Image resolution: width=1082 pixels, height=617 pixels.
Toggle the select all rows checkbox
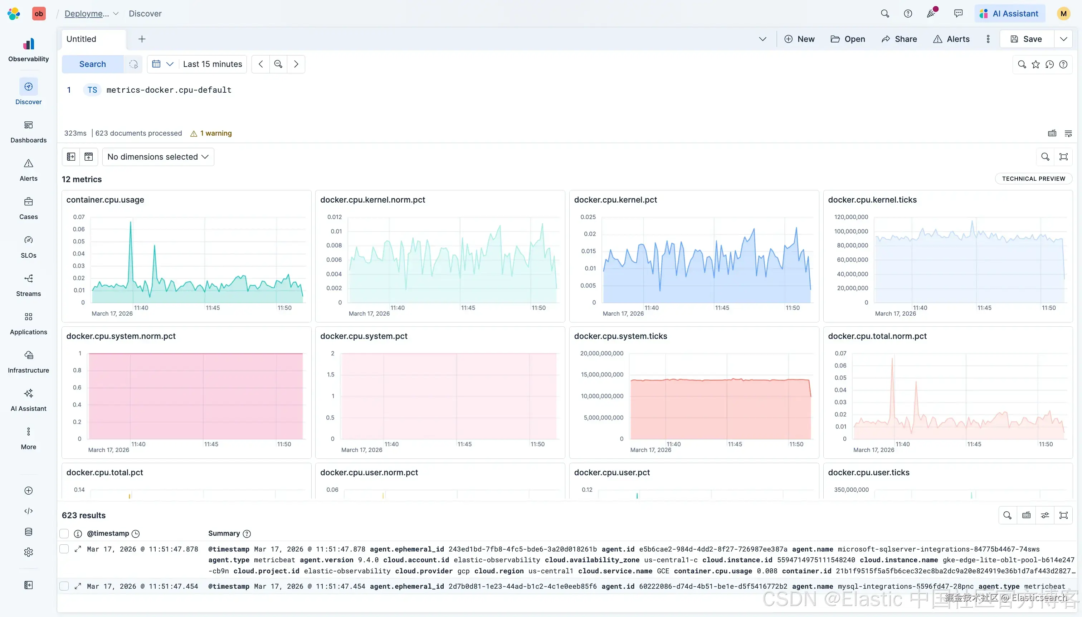pos(64,534)
